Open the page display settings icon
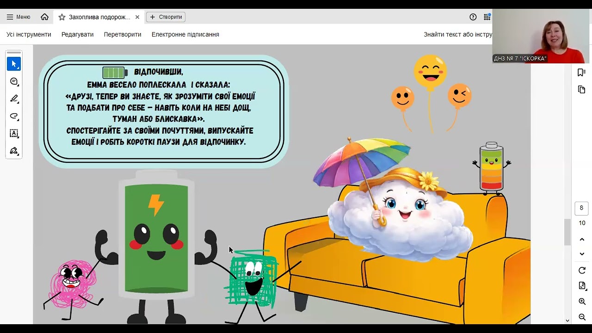Viewport: 592px width, 333px height. pyautogui.click(x=582, y=286)
